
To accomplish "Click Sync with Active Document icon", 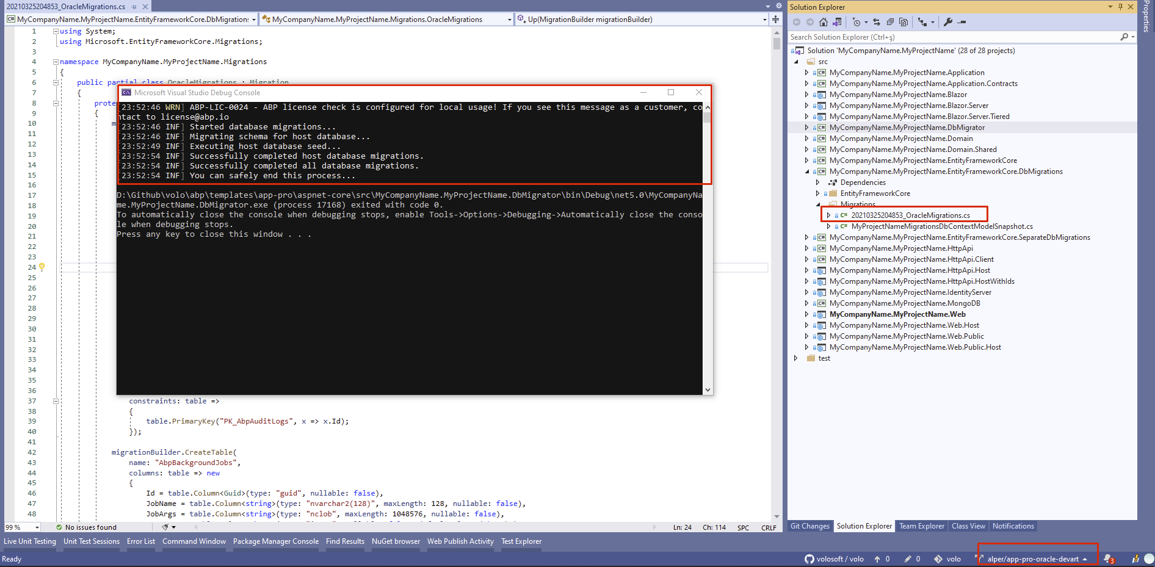I will (877, 22).
